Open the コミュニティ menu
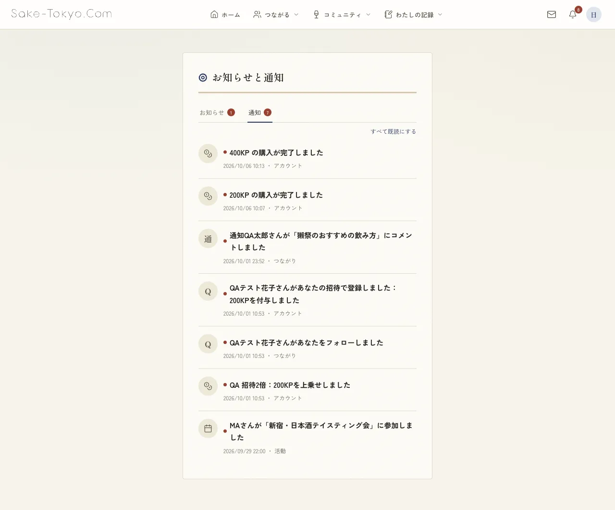This screenshot has height=510, width=615. pos(342,14)
